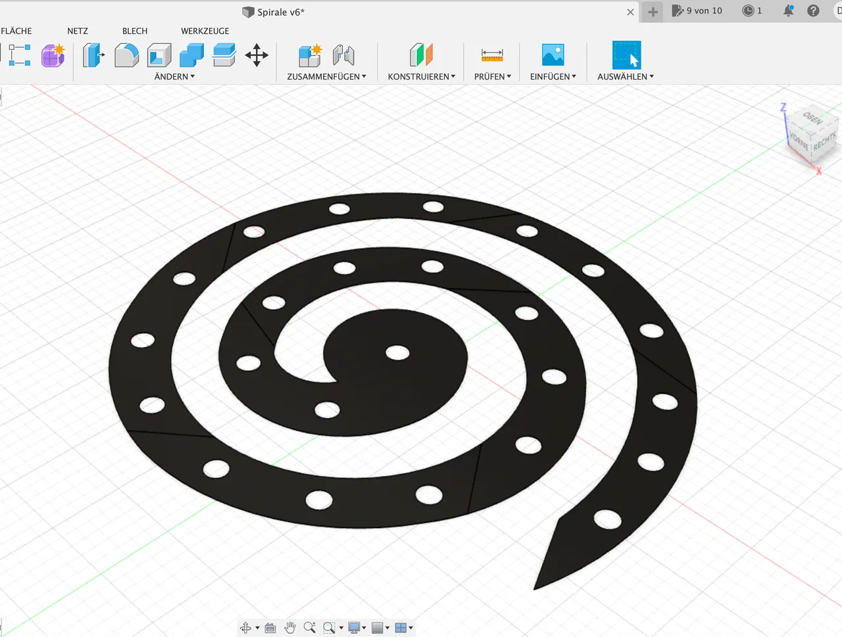Image resolution: width=842 pixels, height=637 pixels.
Task: Activate the Pan hand tool
Action: click(x=290, y=628)
